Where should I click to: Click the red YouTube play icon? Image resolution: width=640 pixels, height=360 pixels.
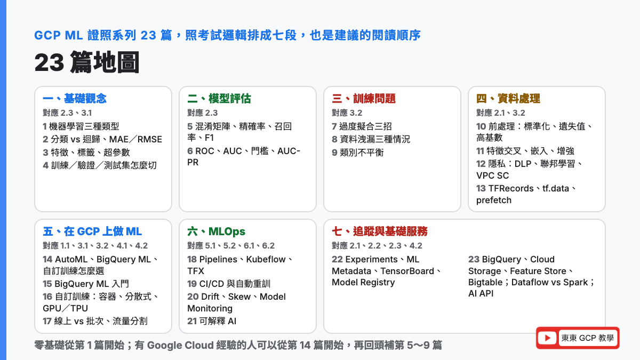point(547,338)
